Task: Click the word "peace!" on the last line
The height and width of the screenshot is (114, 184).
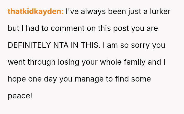Action: (20, 96)
